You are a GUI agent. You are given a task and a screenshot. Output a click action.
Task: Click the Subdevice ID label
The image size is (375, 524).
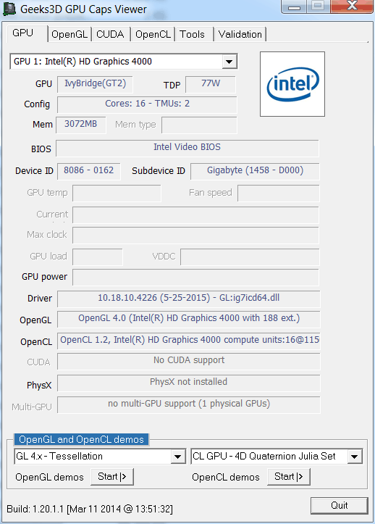tap(159, 171)
